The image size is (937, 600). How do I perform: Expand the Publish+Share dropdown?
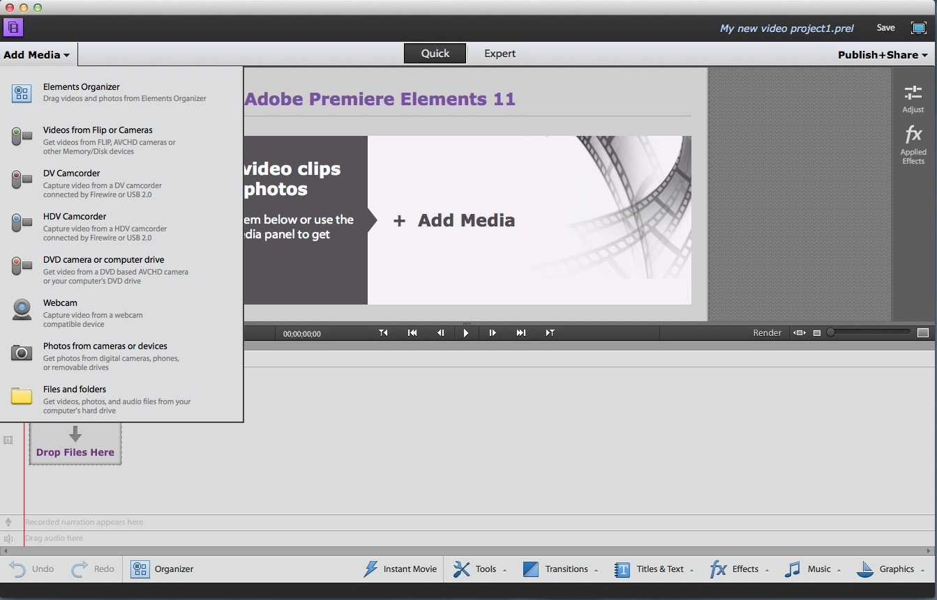coord(883,55)
